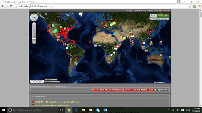202x113 pixels.
Task: Pan the map east with the compass arrow
Action: pos(37,18)
